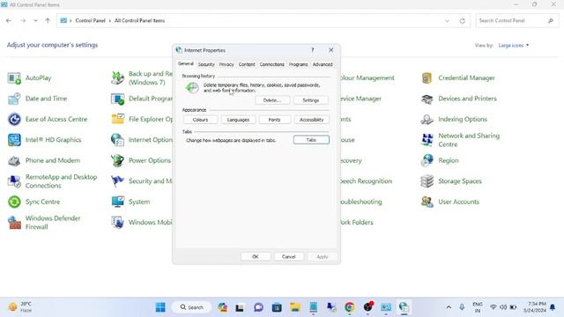Viewport: 564px width, 317px height.
Task: Switch to the General tab
Action: (186, 63)
